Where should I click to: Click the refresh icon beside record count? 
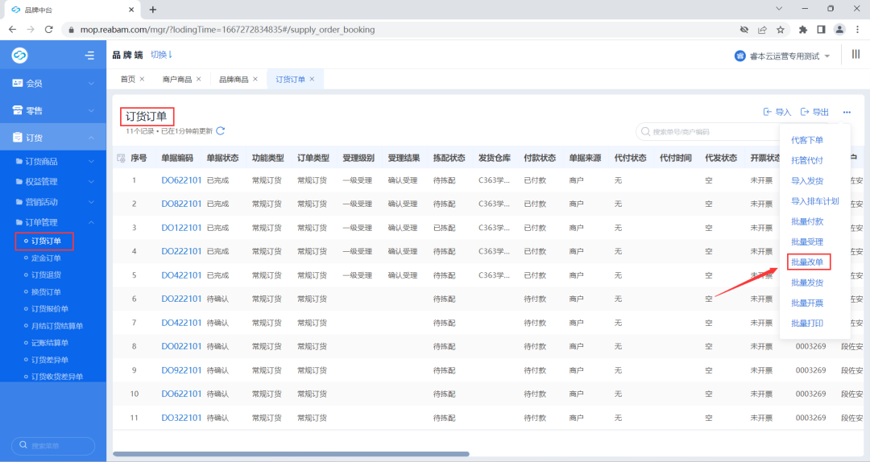tap(221, 130)
